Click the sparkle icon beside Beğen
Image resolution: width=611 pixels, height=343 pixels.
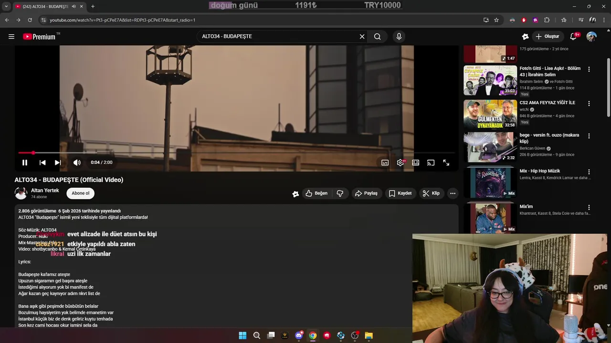295,193
